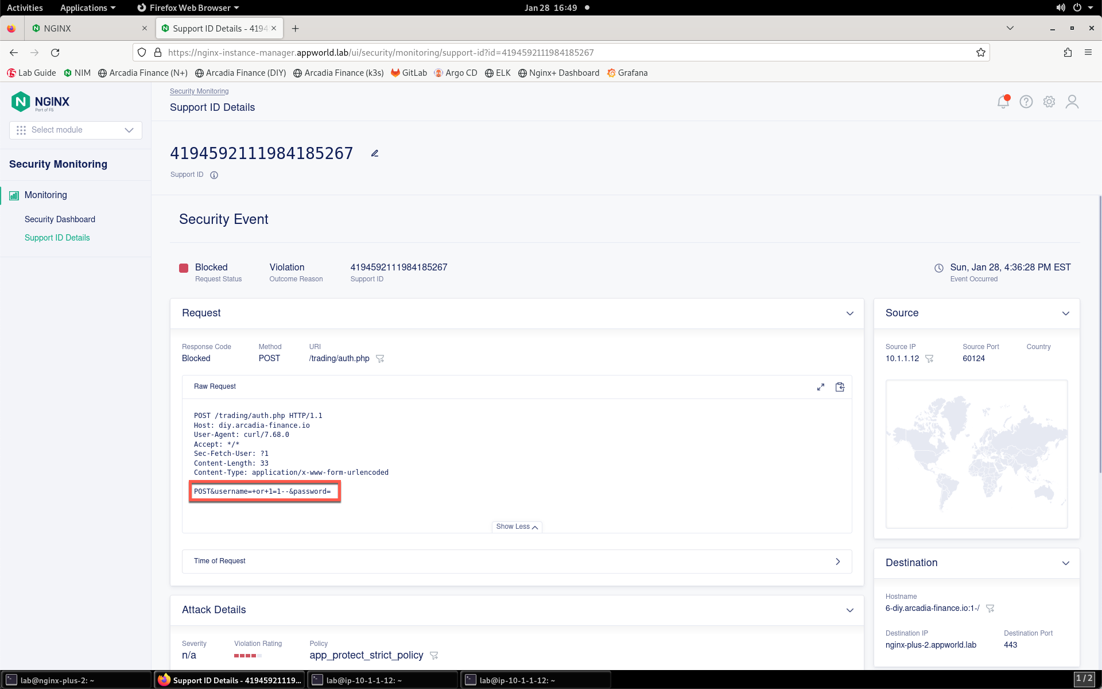Click the Security Monitoring breadcrumb link

[x=199, y=91]
